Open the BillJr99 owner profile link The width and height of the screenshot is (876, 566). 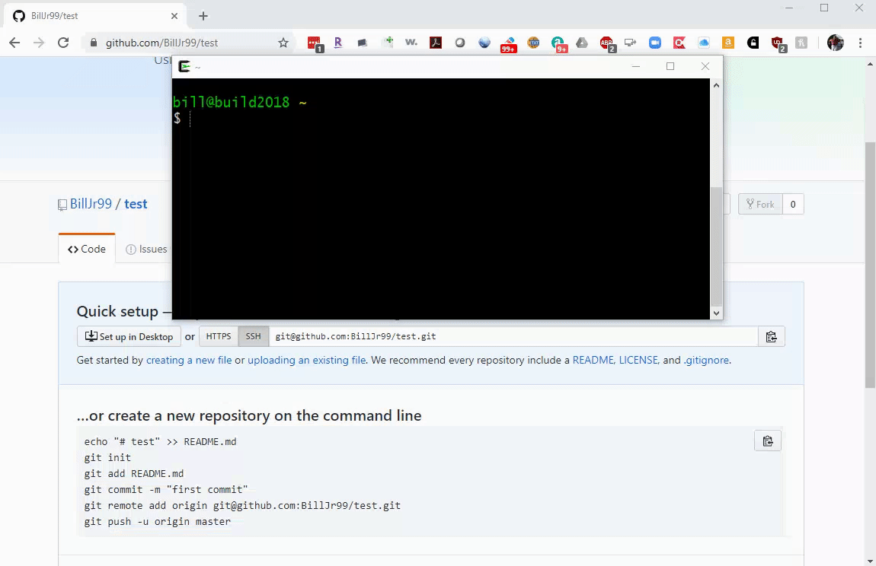pos(91,204)
